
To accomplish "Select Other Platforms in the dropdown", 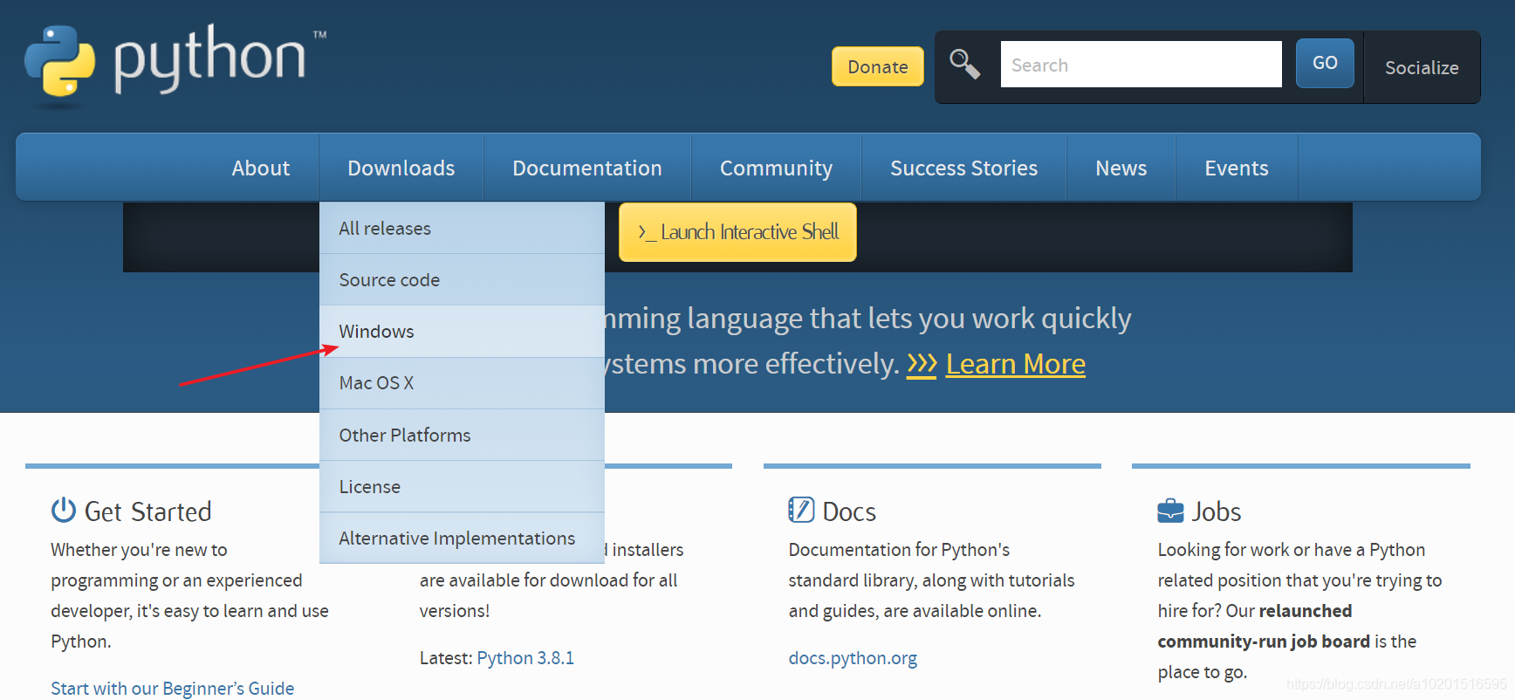I will click(x=462, y=435).
